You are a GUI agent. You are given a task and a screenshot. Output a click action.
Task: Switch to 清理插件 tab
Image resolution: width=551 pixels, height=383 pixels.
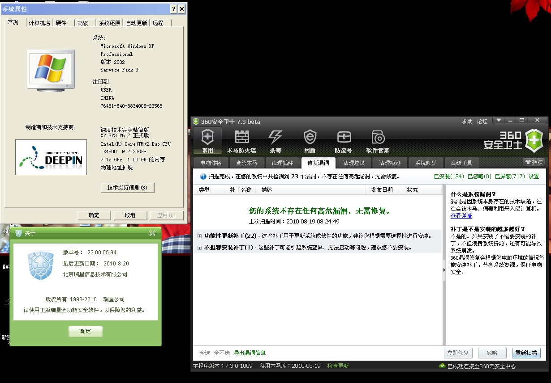[x=282, y=163]
